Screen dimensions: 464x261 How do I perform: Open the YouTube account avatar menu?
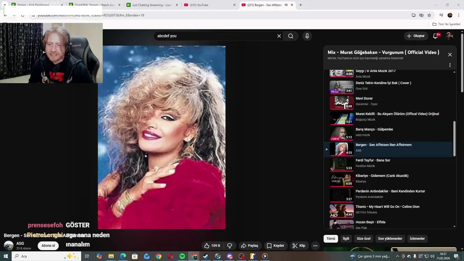(449, 36)
